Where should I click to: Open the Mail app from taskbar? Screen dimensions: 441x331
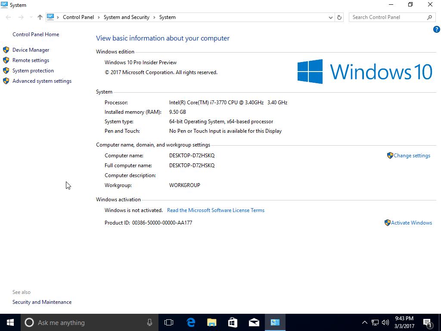pyautogui.click(x=254, y=322)
